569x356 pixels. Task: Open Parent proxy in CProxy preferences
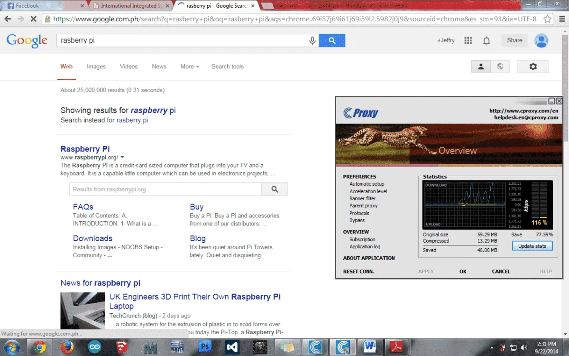(364, 206)
